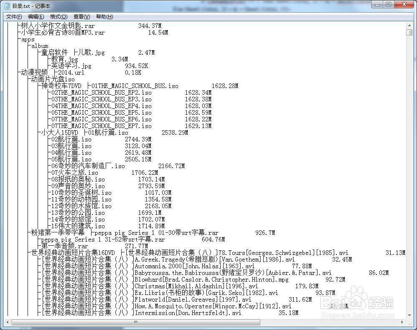417x330 pixels.
Task: Click the text 08报纸的奥秘.iso
Action: (x=78, y=179)
